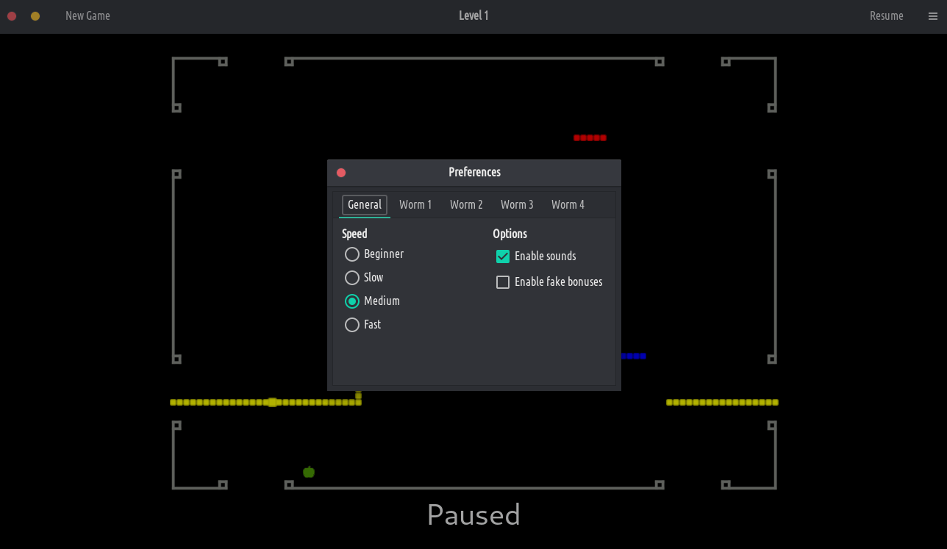Switch to the Worm 2 settings tab
Image resolution: width=947 pixels, height=549 pixels.
point(466,205)
